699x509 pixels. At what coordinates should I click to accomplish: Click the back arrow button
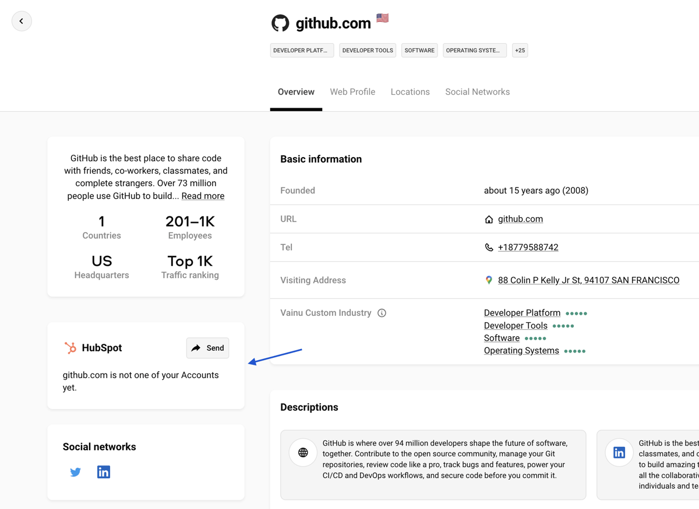click(22, 21)
